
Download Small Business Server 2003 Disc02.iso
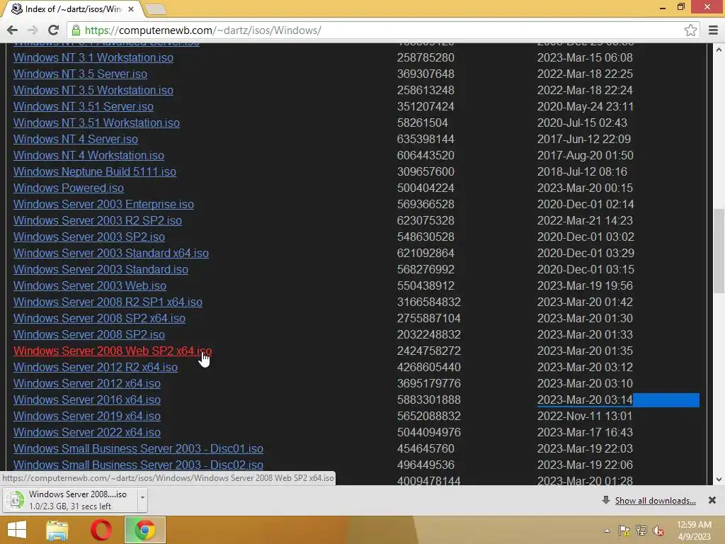coord(138,465)
